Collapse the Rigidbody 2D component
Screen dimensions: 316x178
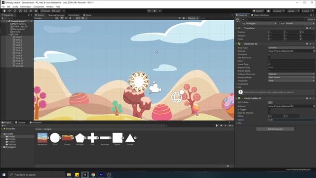(x=237, y=44)
